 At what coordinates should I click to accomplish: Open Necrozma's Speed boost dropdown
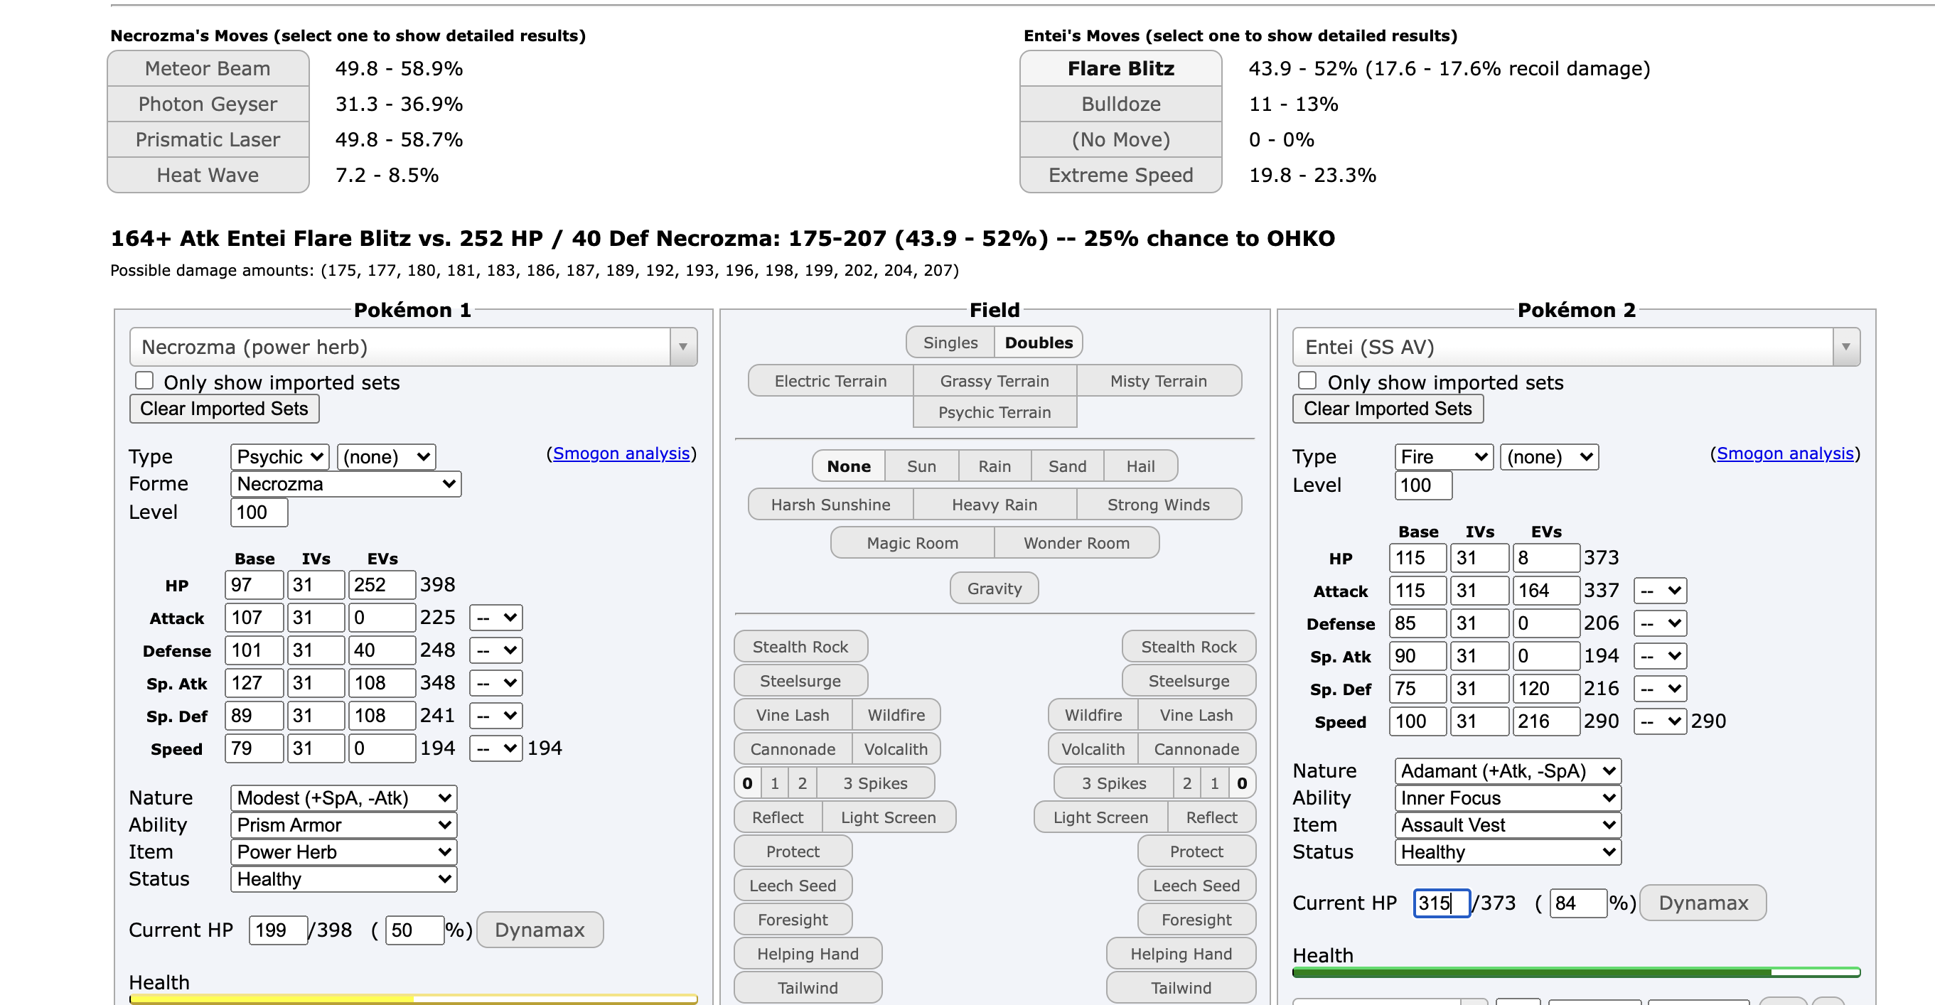[495, 748]
